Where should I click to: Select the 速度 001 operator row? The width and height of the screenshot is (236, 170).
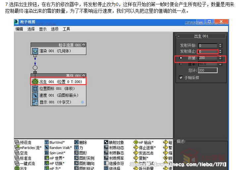tap(59, 95)
